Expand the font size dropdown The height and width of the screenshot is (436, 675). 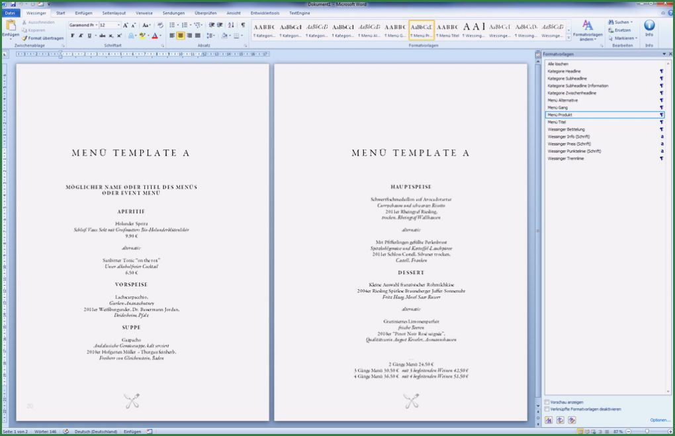tap(118, 25)
